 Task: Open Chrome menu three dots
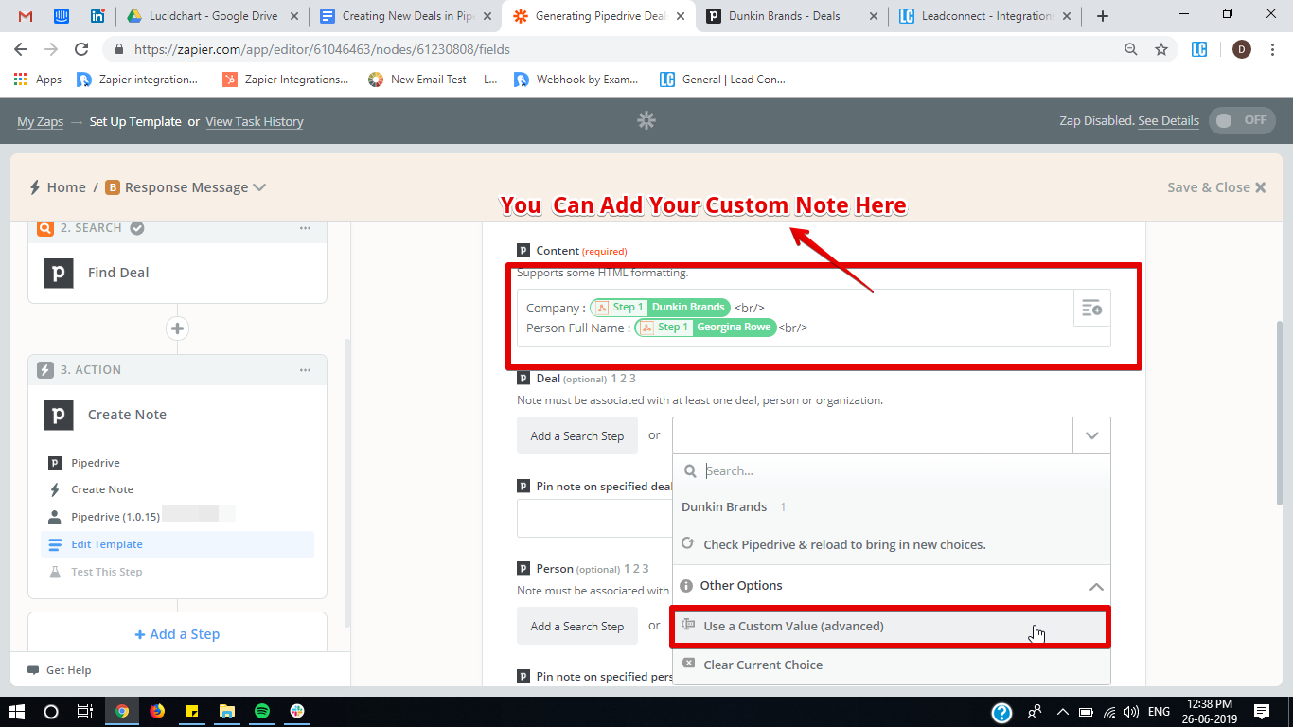pyautogui.click(x=1274, y=50)
